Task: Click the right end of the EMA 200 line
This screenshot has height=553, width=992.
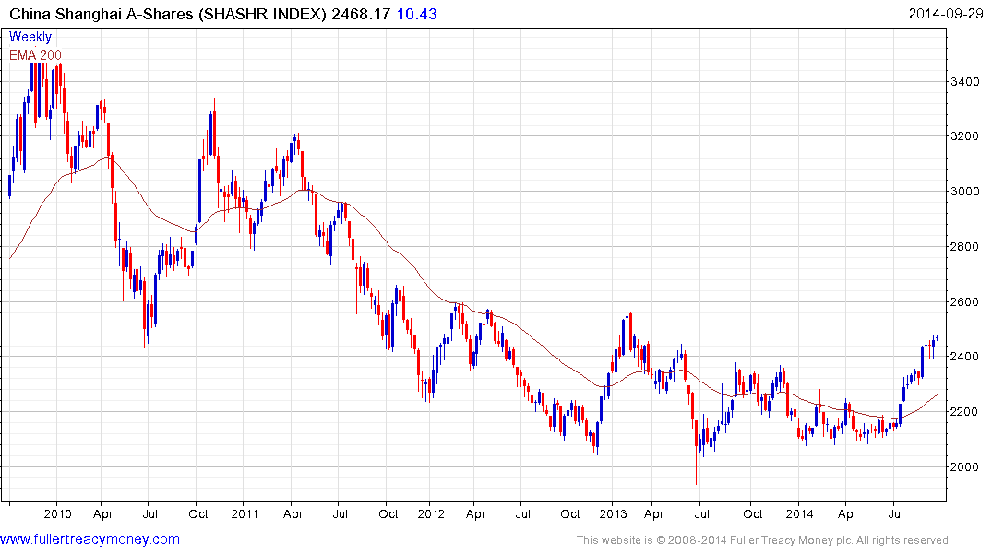Action: (937, 395)
